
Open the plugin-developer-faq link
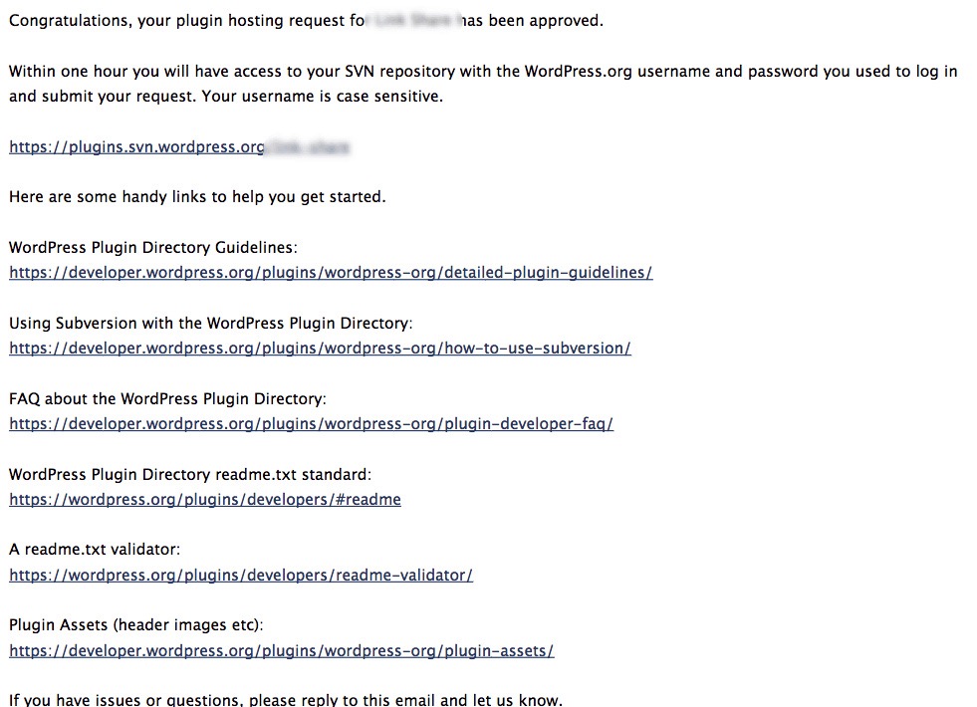(x=311, y=424)
